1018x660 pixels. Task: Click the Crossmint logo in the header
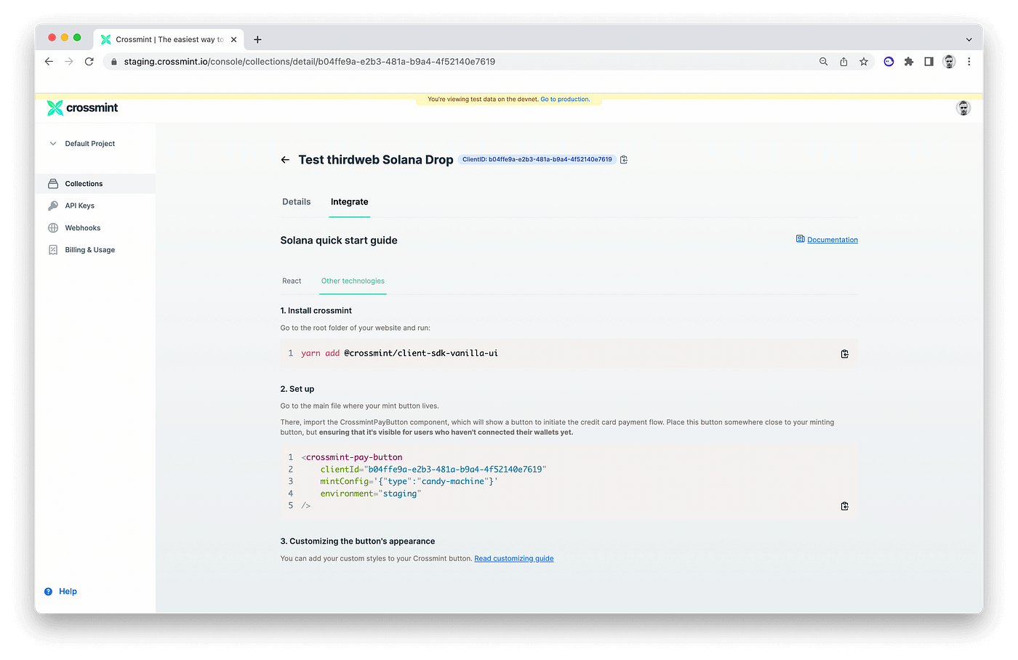point(82,108)
